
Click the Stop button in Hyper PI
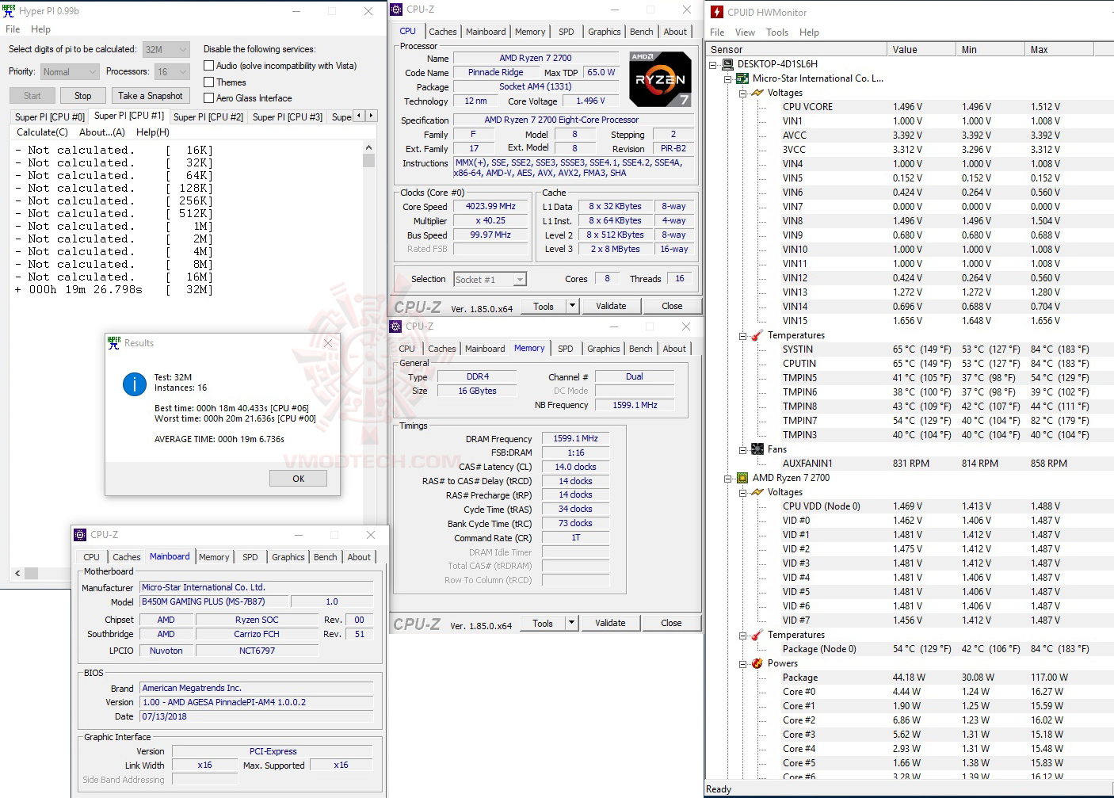click(x=83, y=96)
